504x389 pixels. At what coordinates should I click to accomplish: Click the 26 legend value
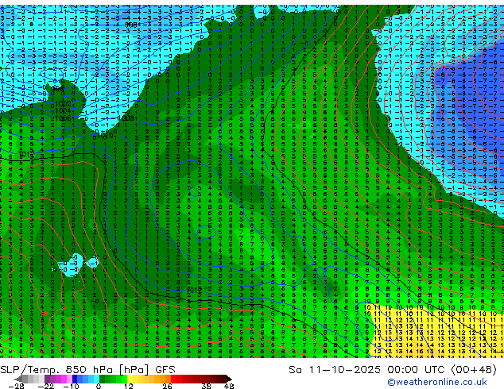pyautogui.click(x=167, y=386)
